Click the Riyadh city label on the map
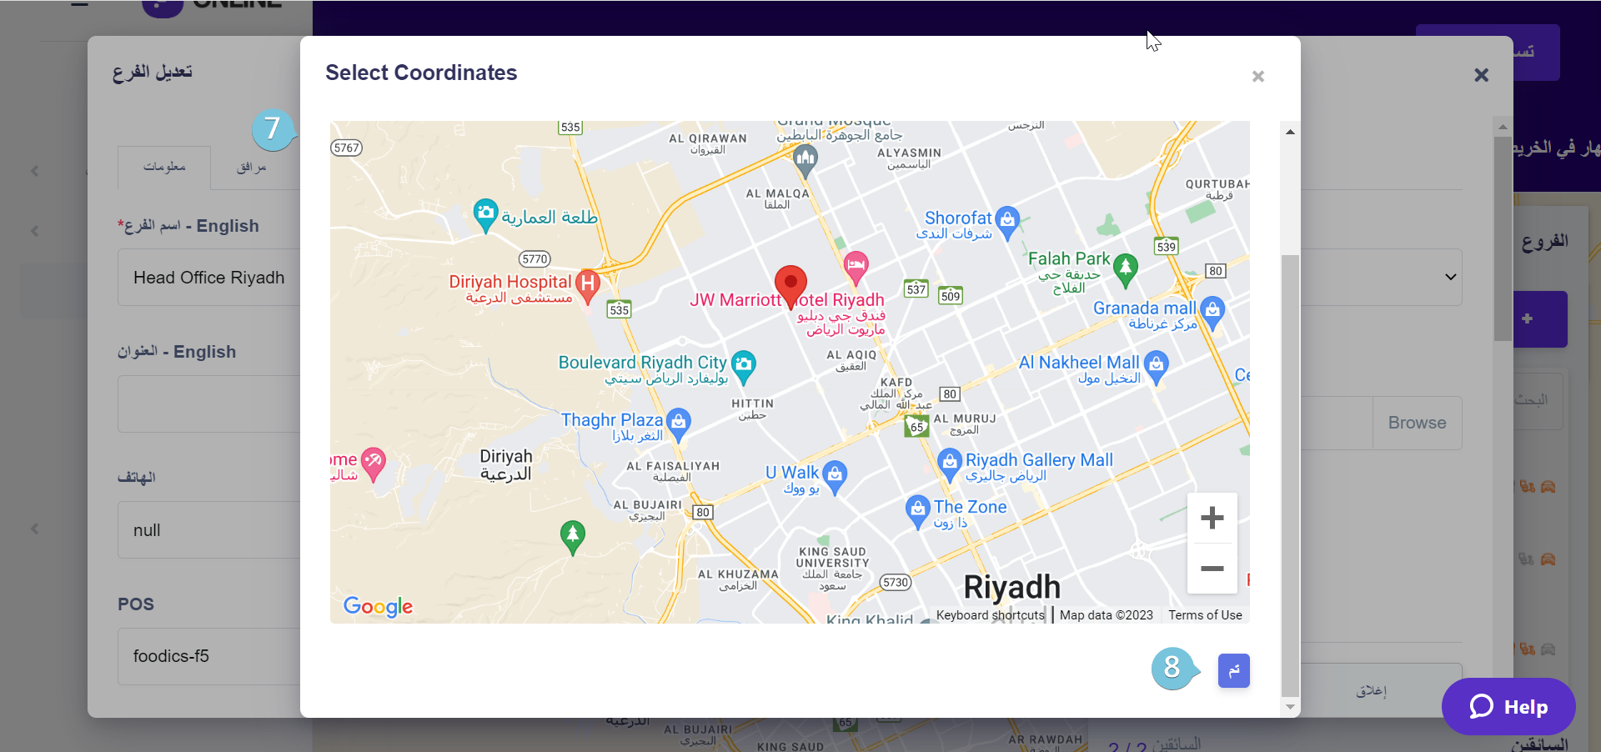 pyautogui.click(x=1011, y=587)
